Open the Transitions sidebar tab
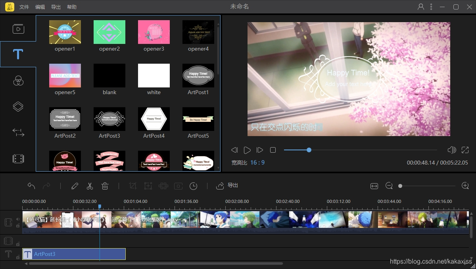This screenshot has height=269, width=476. point(18,133)
